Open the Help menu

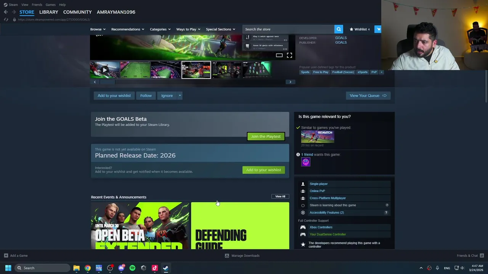point(62,5)
